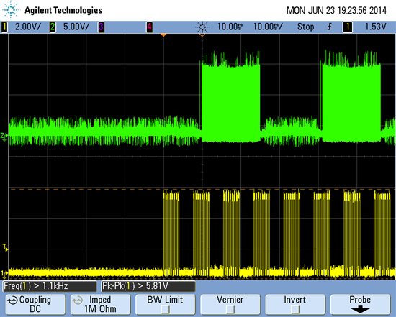
Task: Click the trigger source channel 1 badge
Action: point(347,27)
